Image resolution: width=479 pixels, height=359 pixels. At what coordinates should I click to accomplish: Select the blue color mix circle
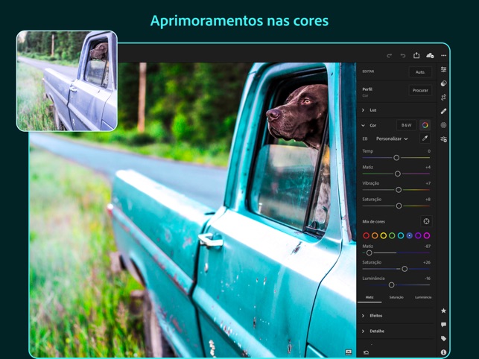point(410,235)
